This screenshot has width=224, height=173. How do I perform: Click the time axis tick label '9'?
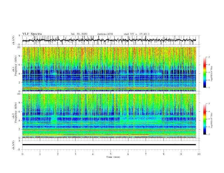tap(181, 154)
